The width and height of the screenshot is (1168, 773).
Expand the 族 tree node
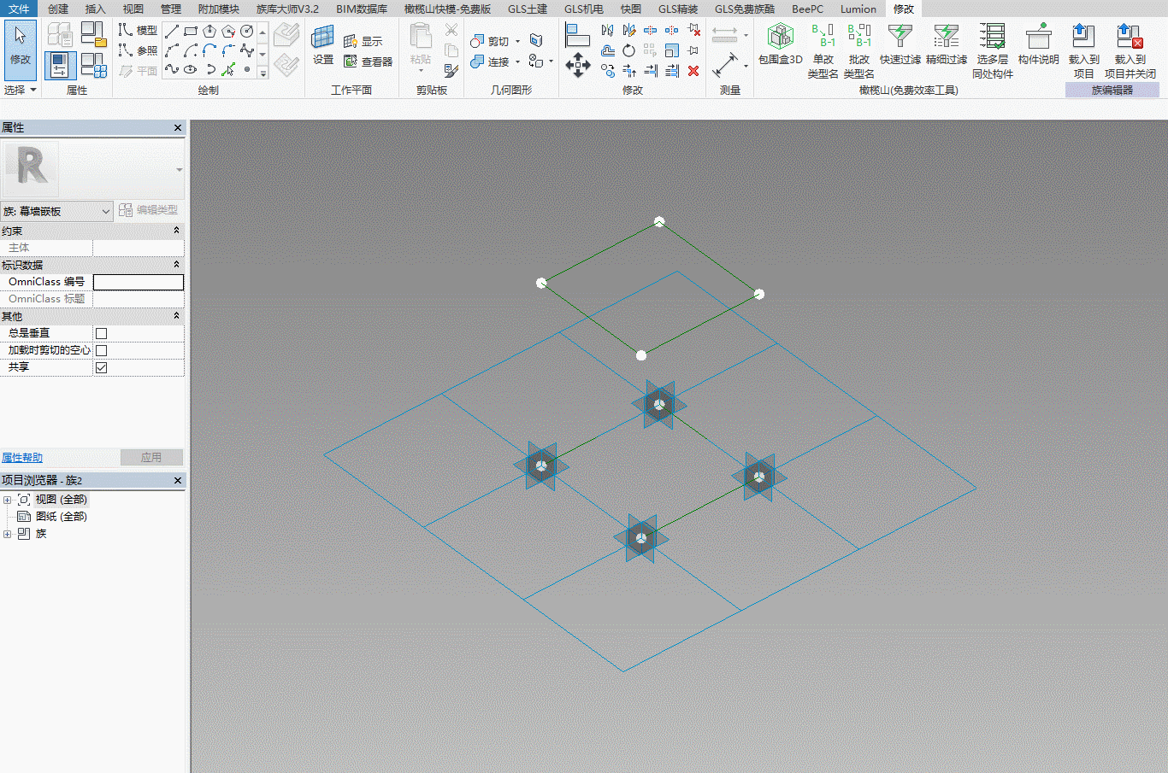(x=8, y=534)
